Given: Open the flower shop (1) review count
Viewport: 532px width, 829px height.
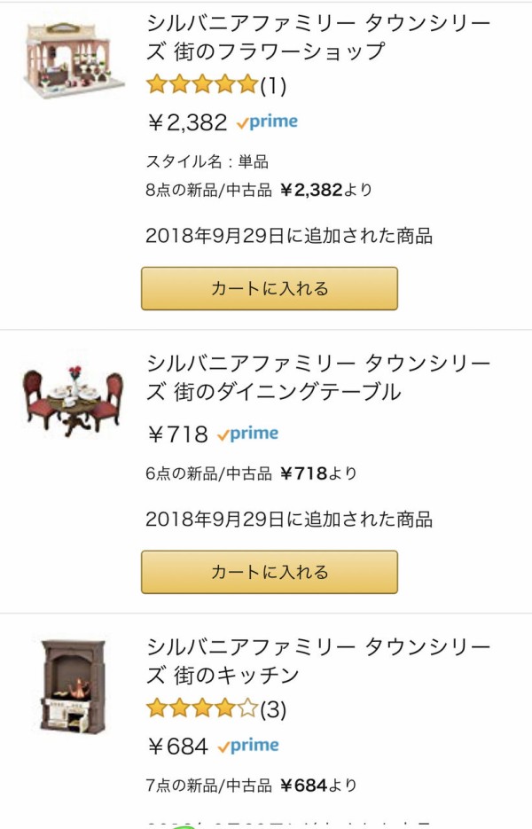Looking at the screenshot, I should click(273, 86).
